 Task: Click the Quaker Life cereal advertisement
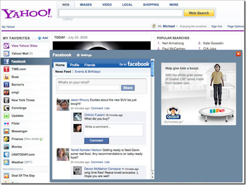(199, 94)
